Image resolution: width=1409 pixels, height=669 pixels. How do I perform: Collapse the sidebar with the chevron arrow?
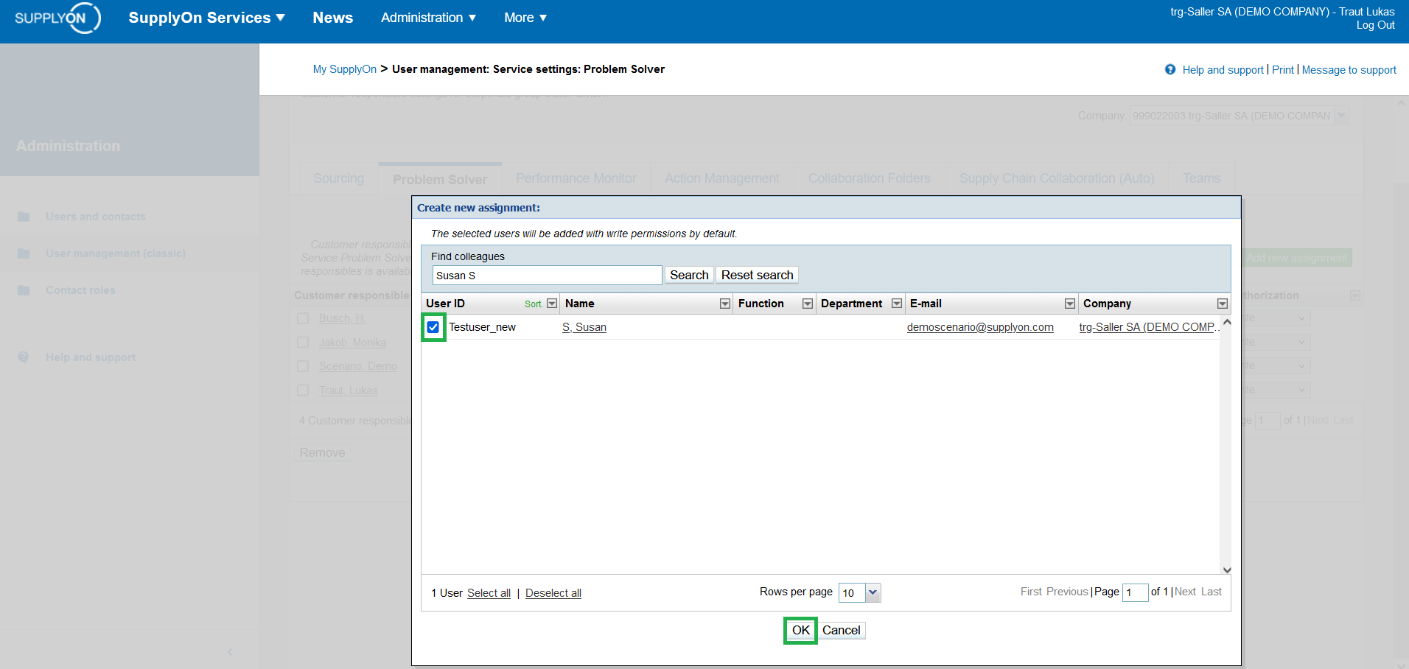coord(230,651)
